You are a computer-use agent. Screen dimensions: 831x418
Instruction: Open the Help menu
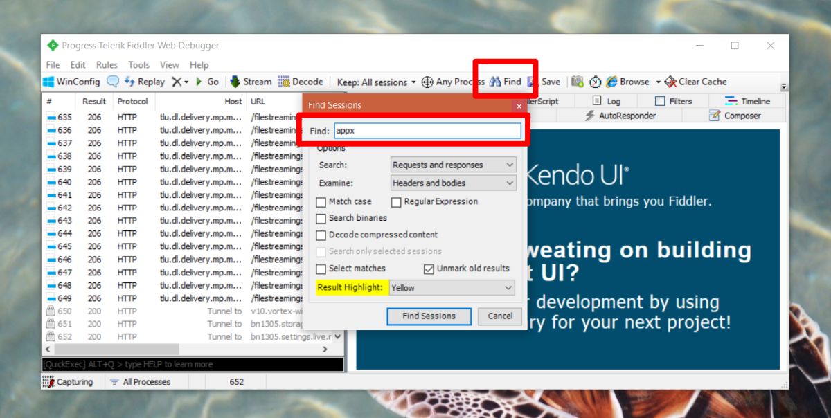click(x=199, y=65)
